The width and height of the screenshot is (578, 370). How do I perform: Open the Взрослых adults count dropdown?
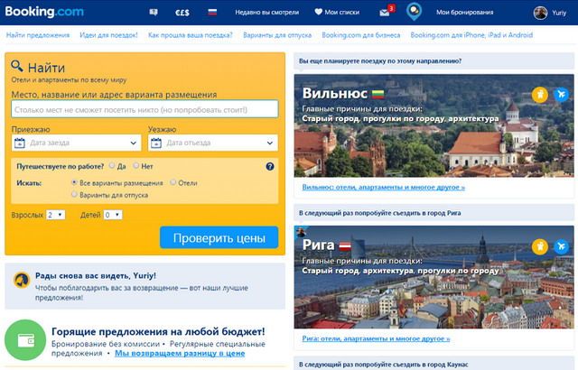tap(56, 215)
